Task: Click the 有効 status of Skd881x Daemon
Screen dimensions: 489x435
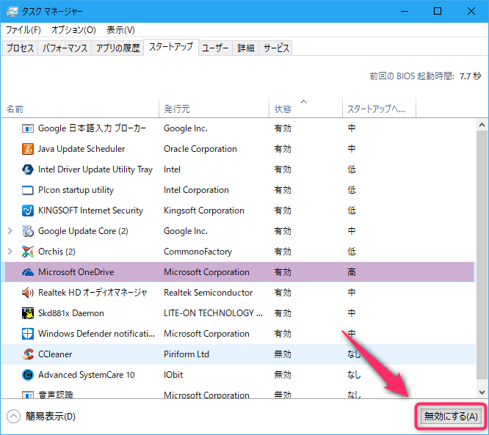Action: [283, 313]
